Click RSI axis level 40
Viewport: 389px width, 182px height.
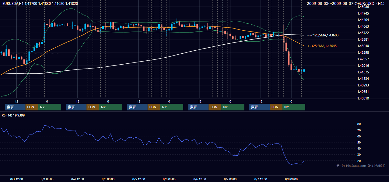[x=359, y=149]
